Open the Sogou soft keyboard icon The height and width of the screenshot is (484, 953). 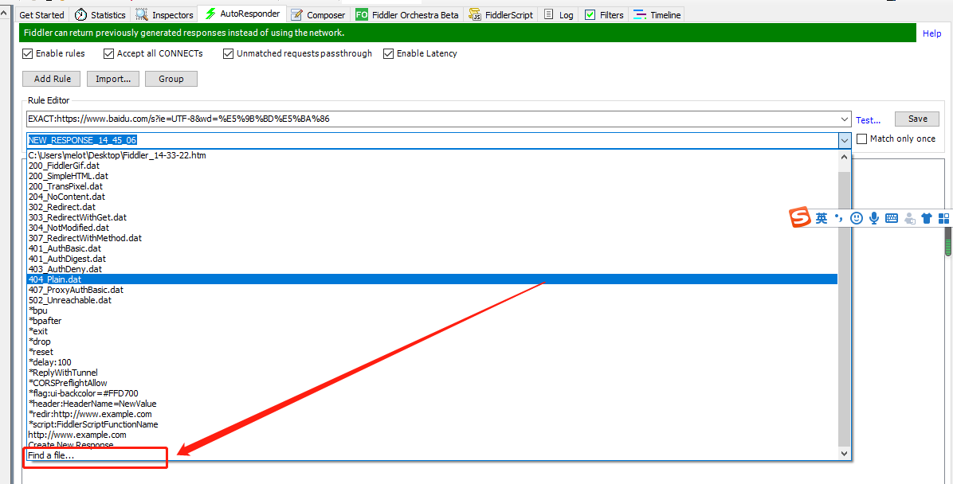pyautogui.click(x=892, y=219)
